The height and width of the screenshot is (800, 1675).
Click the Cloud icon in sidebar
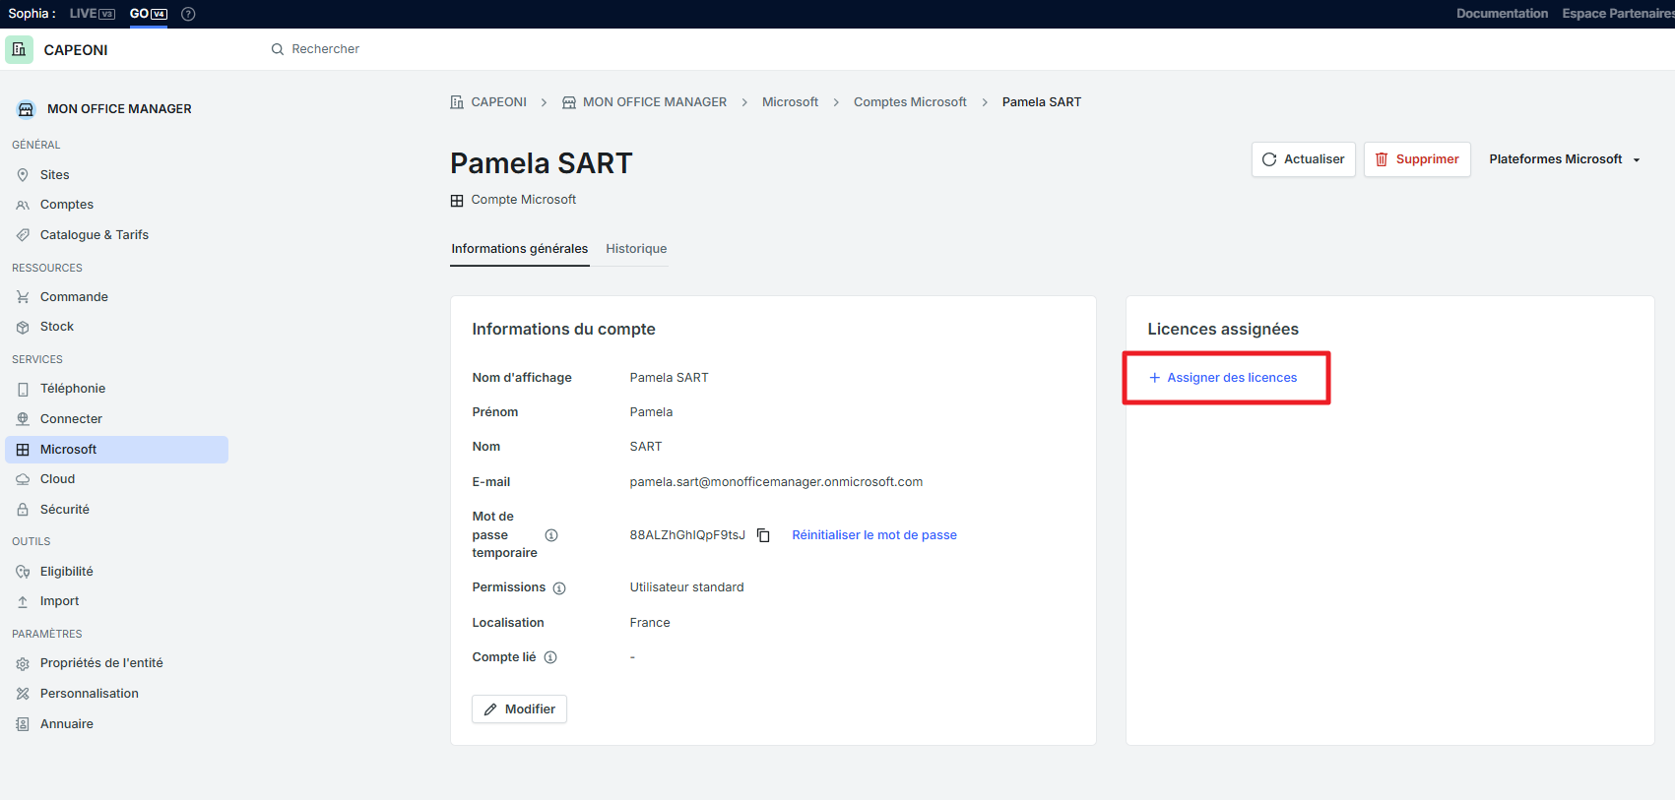click(23, 479)
